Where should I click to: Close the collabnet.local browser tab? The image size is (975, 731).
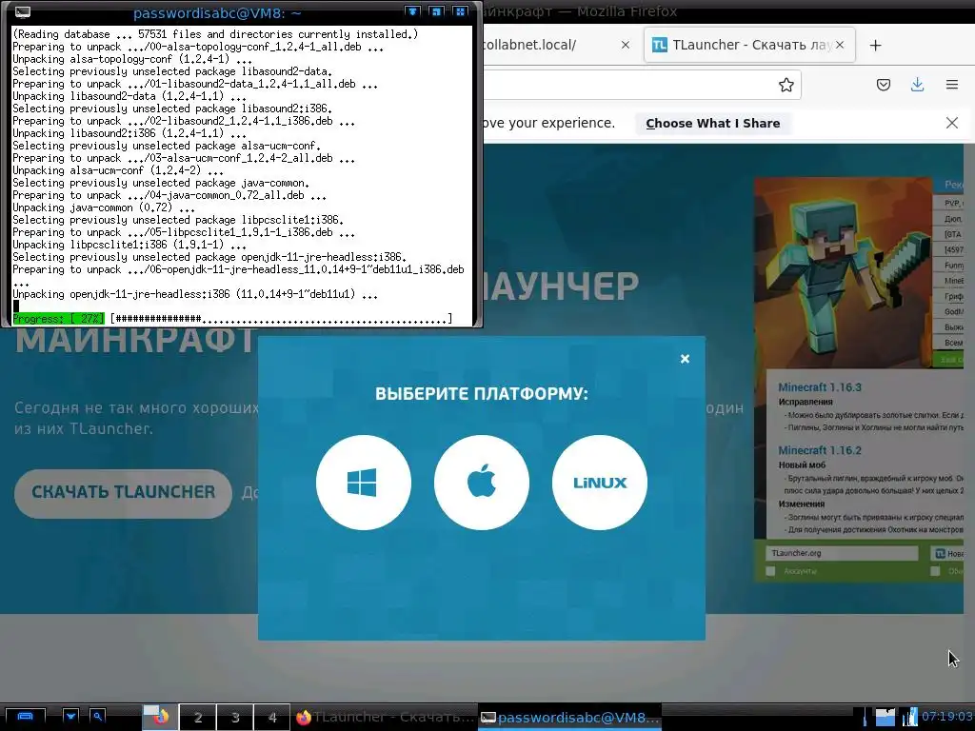pyautogui.click(x=625, y=45)
